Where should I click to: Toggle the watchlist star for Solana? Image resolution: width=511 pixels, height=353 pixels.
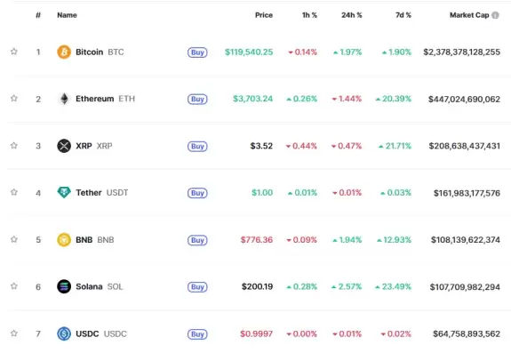click(x=13, y=286)
